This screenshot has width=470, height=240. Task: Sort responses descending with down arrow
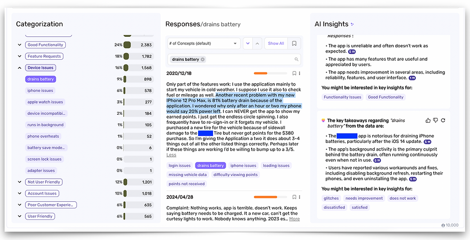[247, 44]
